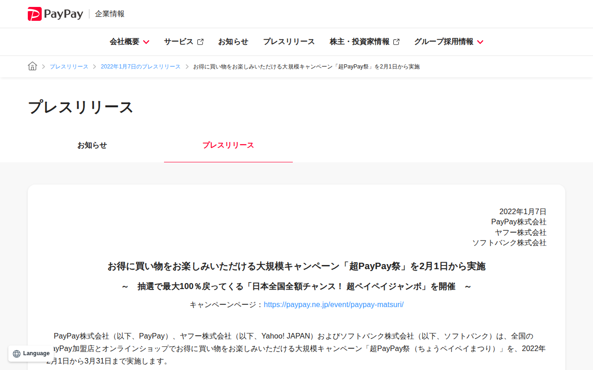This screenshot has width=593, height=370.
Task: Open the paypay-matsuri campaign page link
Action: tap(334, 304)
